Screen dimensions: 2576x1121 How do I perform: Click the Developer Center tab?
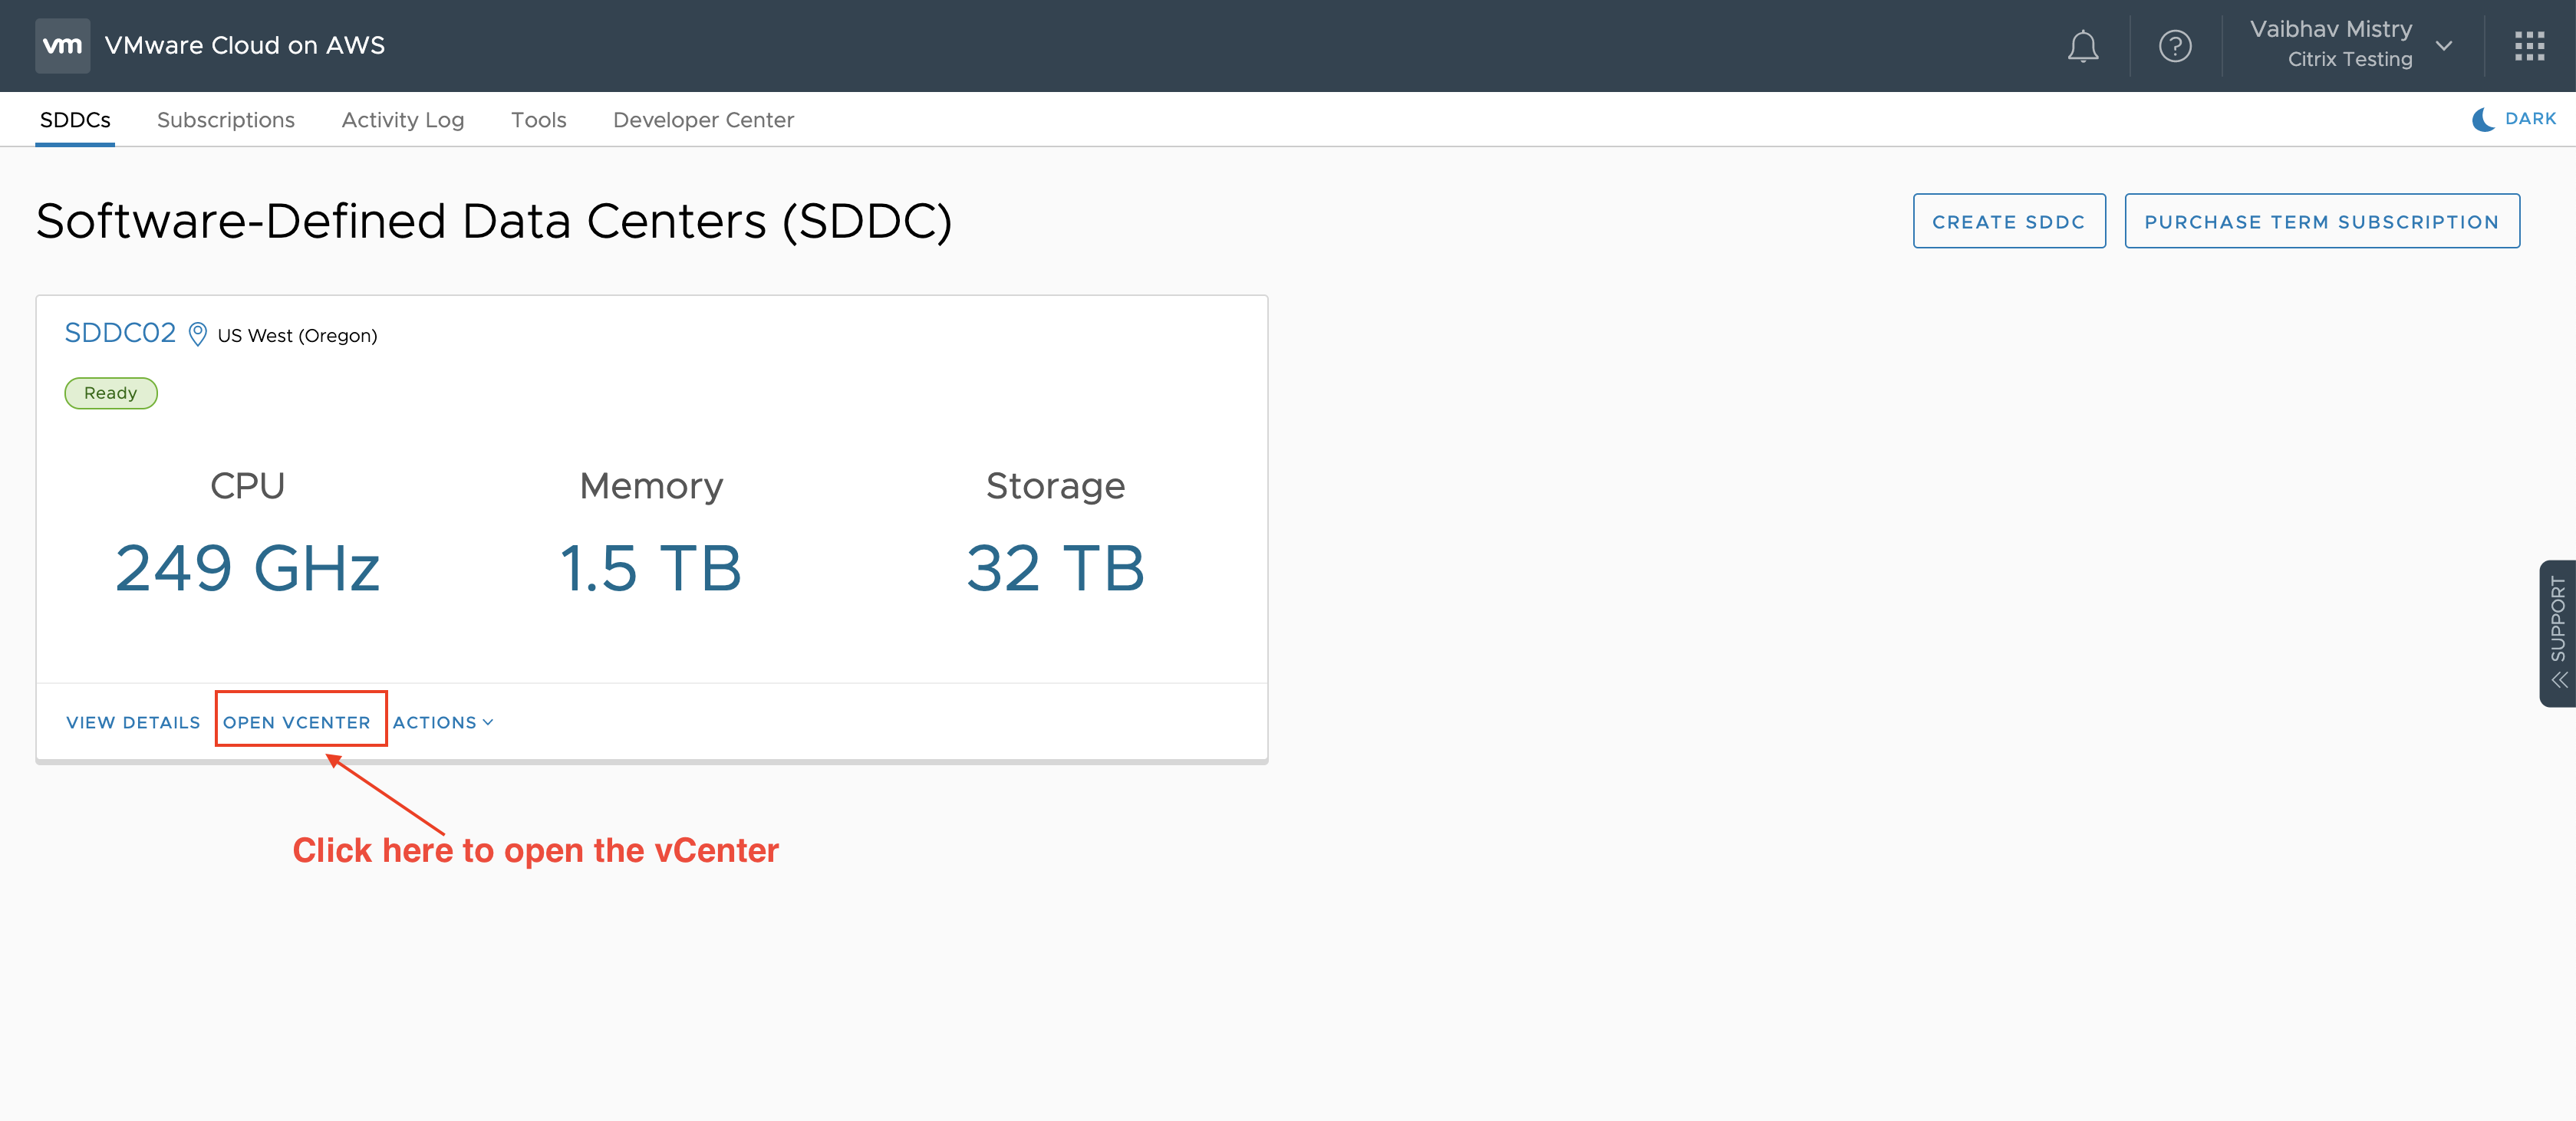pos(703,118)
